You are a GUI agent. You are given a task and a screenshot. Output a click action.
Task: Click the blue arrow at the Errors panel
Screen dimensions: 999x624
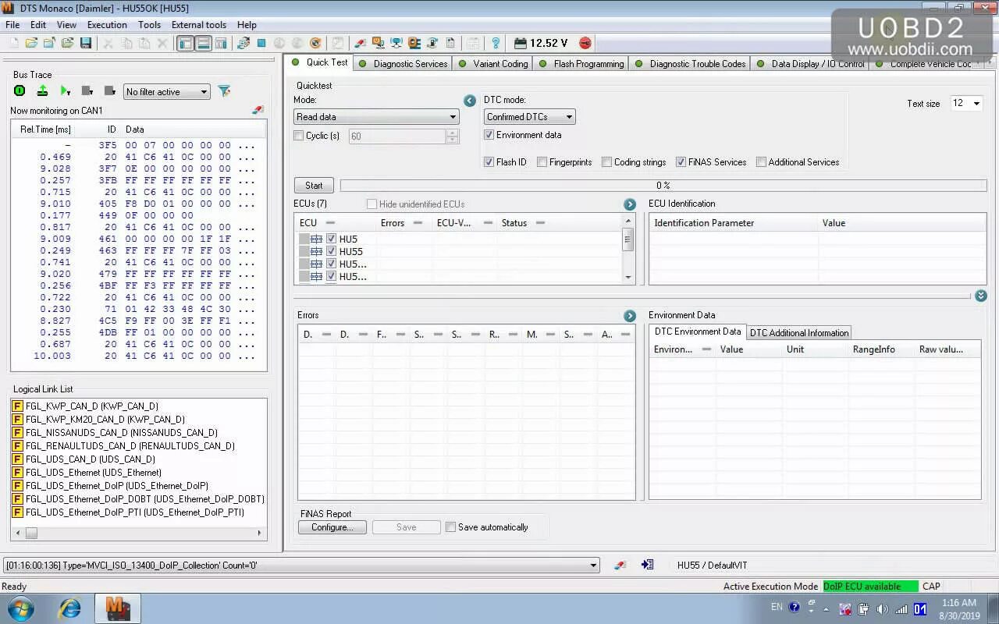(x=630, y=316)
